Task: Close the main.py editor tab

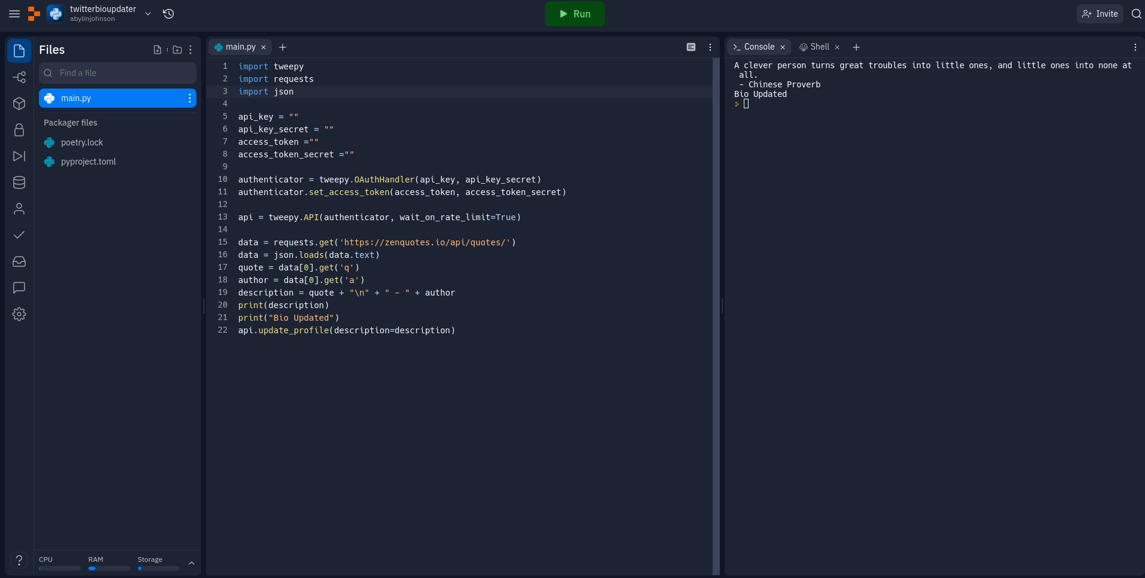Action: [263, 47]
